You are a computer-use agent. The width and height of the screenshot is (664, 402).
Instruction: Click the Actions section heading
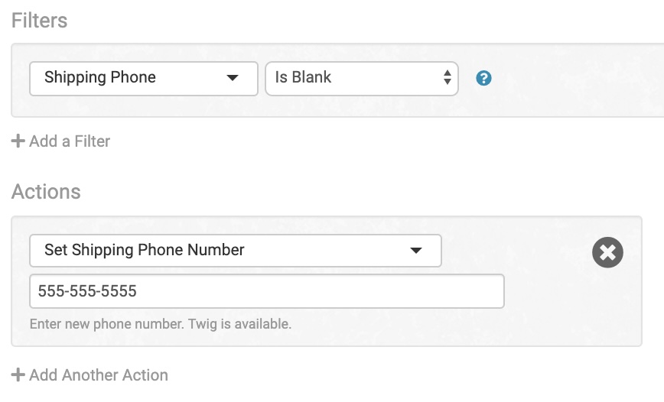(46, 191)
